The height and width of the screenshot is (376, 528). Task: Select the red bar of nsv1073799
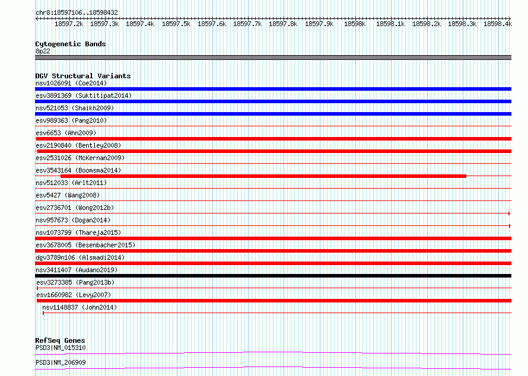click(273, 238)
